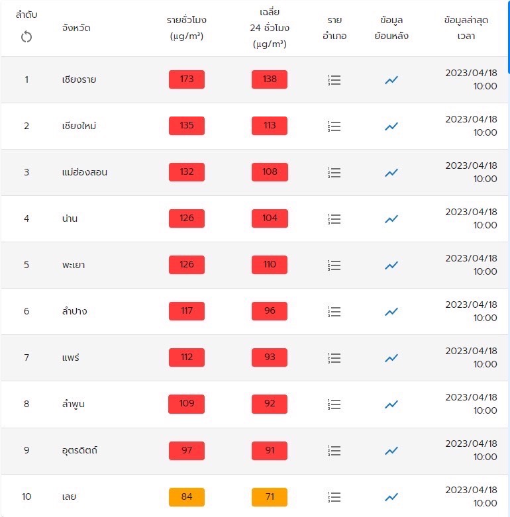Open district list icon for ลำปาง
This screenshot has width=510, height=517.
(334, 312)
